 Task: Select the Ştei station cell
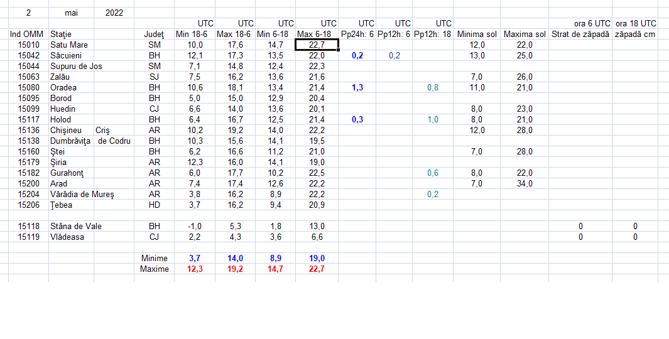[x=71, y=151]
